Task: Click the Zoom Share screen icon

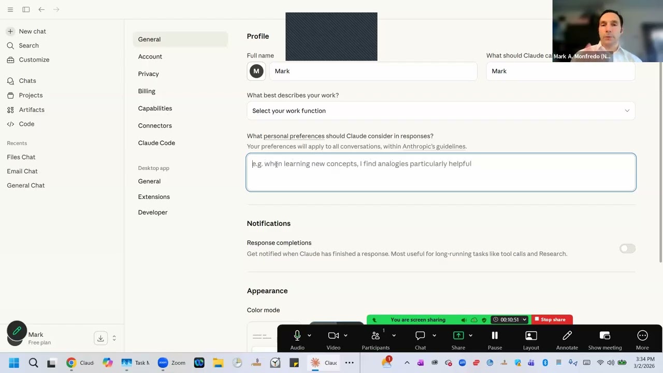Action: tap(458, 336)
